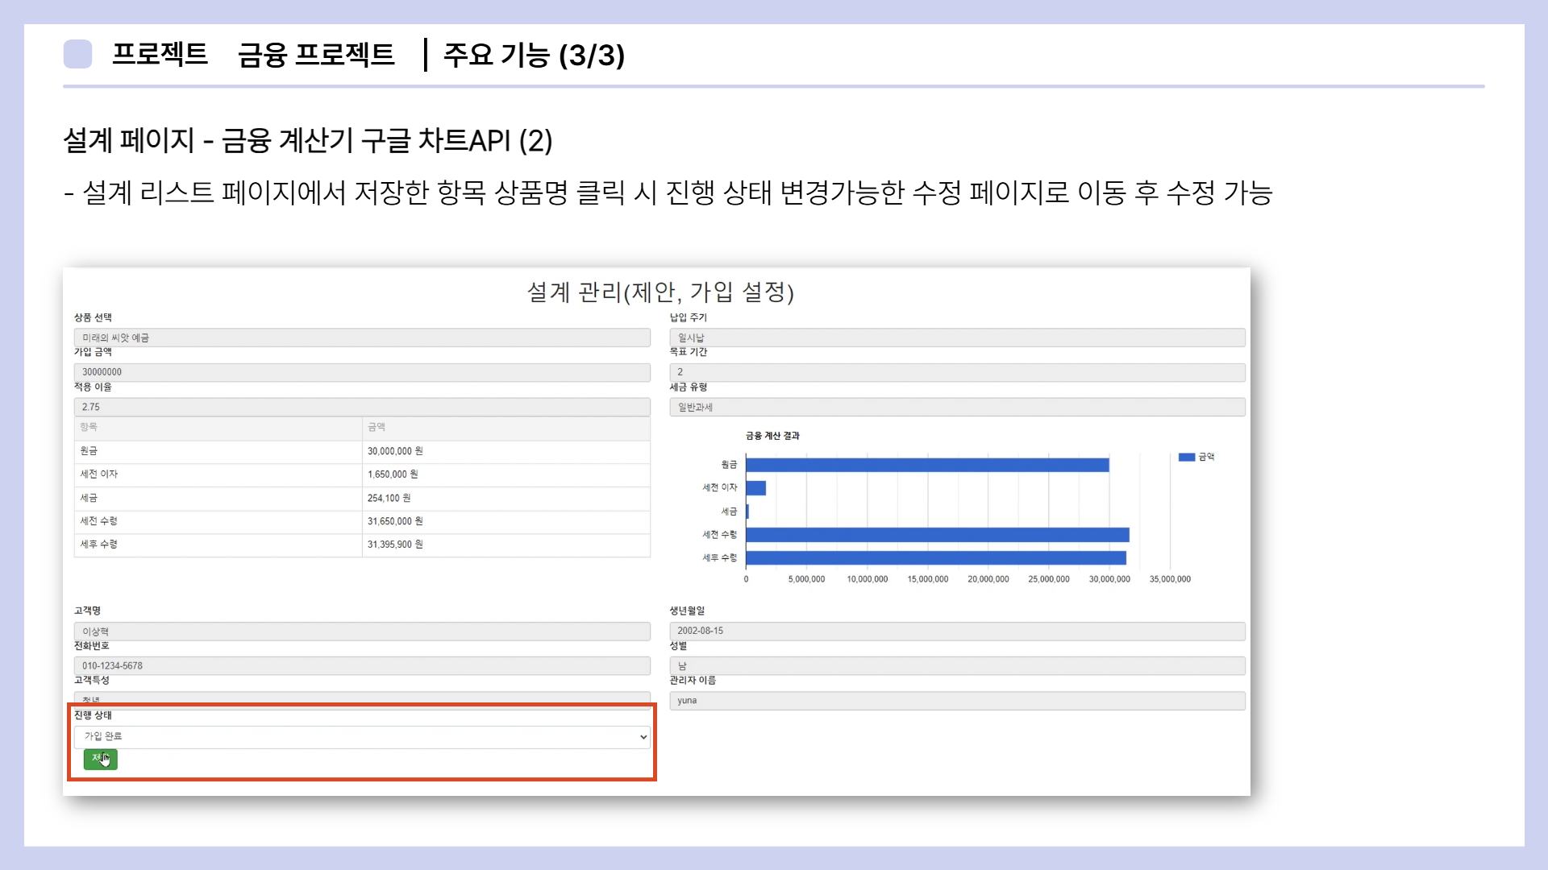This screenshot has width=1548, height=870.
Task: Click the 가입 금액 field with 30000000
Action: [x=361, y=372]
